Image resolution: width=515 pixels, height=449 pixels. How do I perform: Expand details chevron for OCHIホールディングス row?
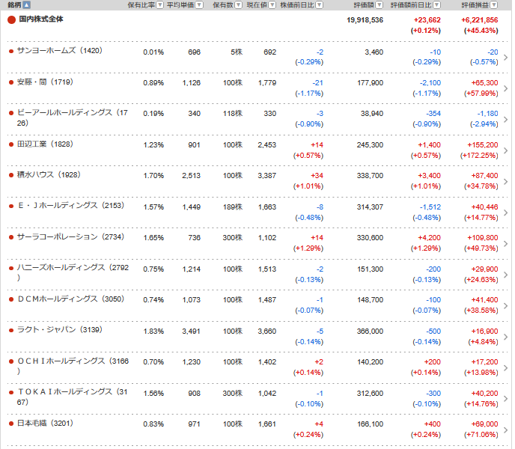pyautogui.click(x=506, y=367)
